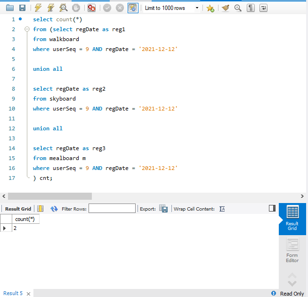This screenshot has width=308, height=297.
Task: Run Explain with magnifier lightning icon
Action: point(64,8)
